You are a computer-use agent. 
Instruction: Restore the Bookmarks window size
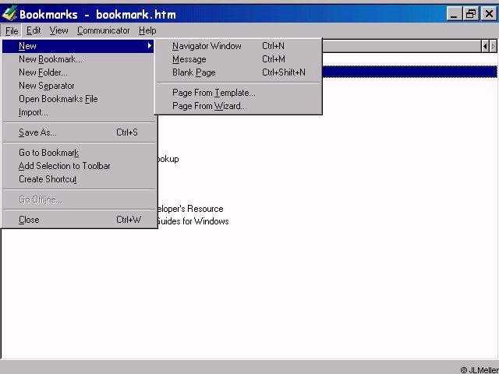coord(471,14)
